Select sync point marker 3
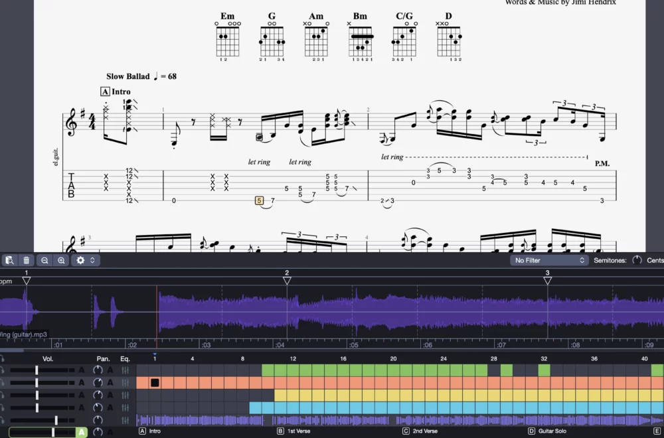 click(547, 281)
